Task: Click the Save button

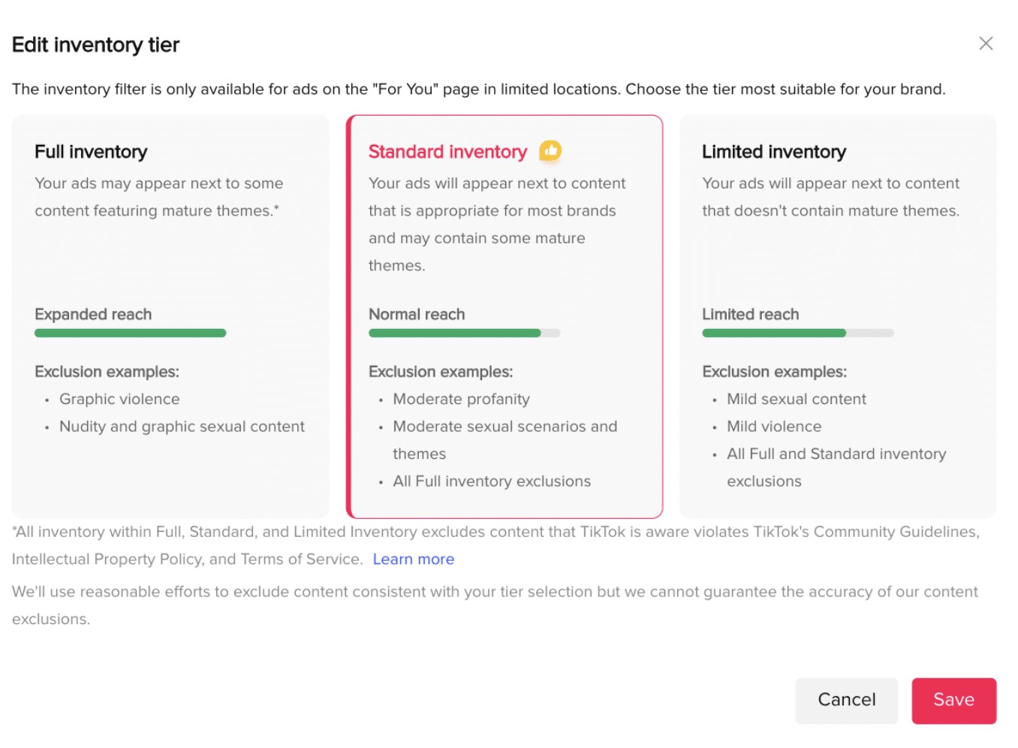Action: pos(953,700)
